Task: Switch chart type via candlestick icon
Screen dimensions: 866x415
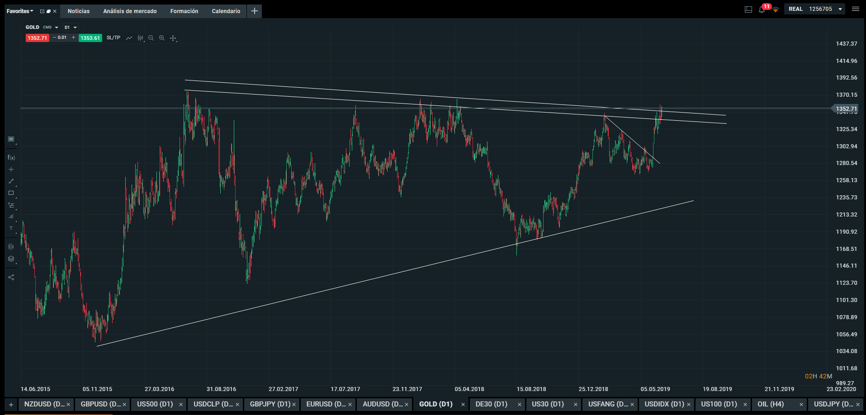Action: 141,38
